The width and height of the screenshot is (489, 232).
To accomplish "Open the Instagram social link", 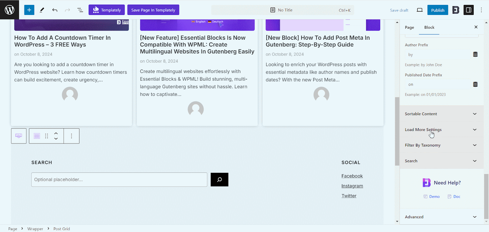I will tap(352, 186).
